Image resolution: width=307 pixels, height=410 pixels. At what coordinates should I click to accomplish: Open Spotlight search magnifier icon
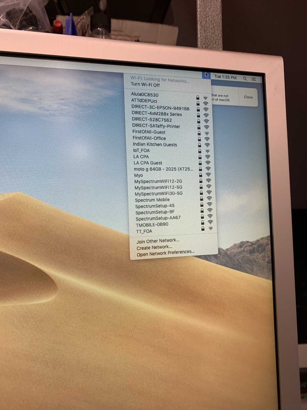pos(245,79)
